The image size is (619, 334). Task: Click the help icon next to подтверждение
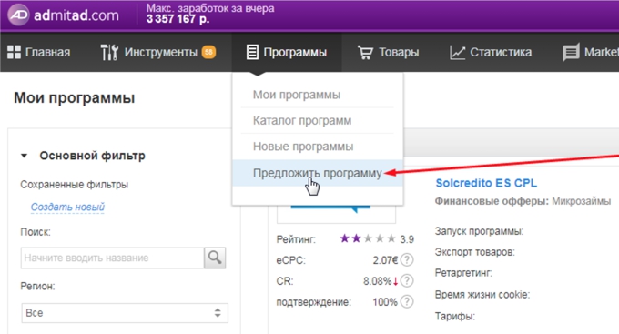[x=407, y=301]
